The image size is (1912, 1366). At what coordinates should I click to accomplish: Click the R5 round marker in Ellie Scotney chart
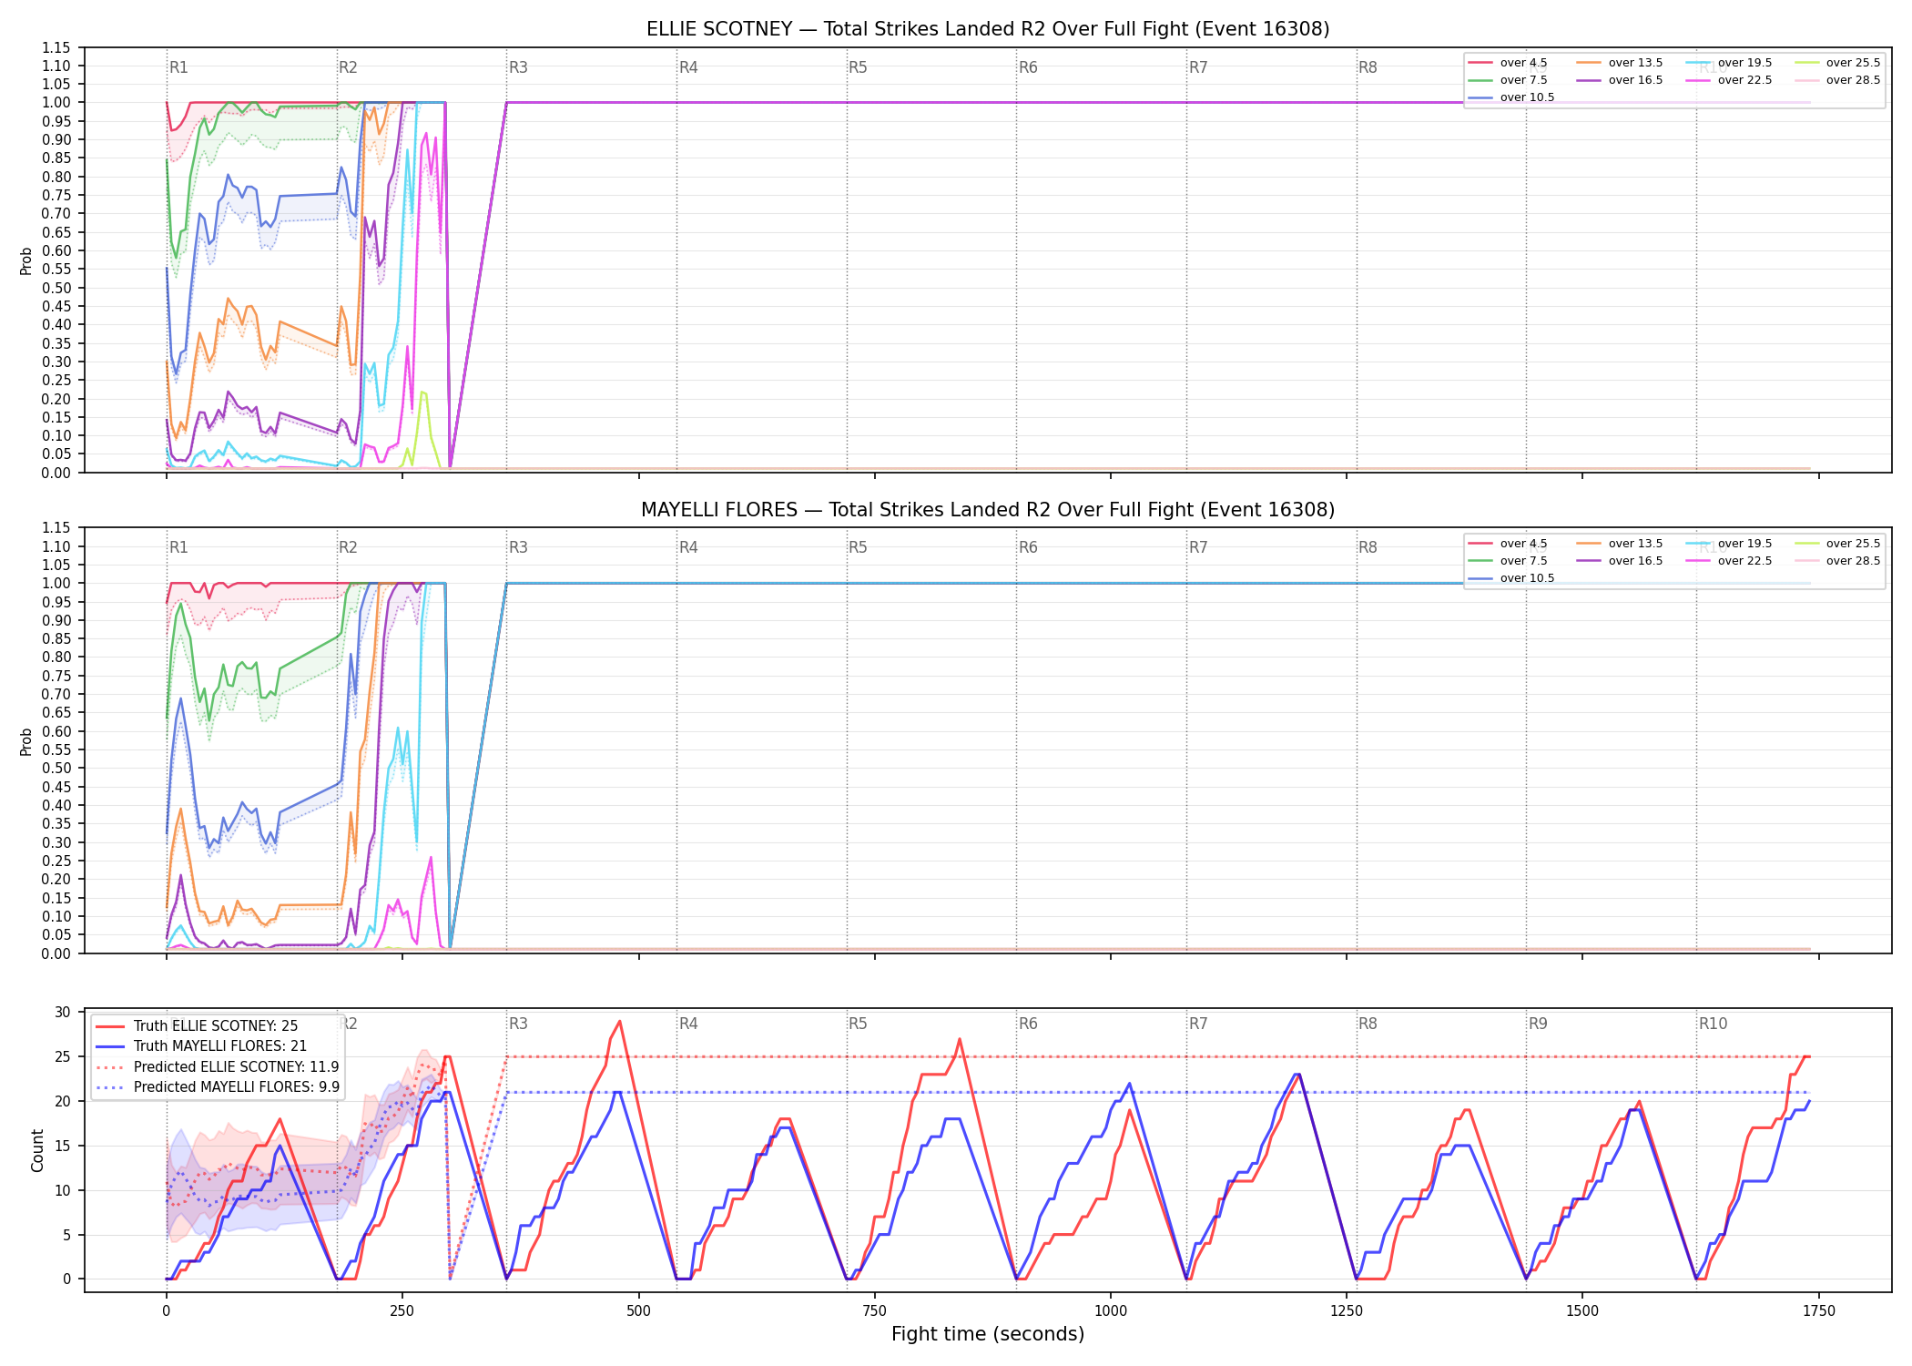coord(858,67)
